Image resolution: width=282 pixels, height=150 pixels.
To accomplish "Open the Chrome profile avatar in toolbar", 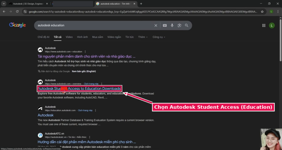I will [x=271, y=12].
